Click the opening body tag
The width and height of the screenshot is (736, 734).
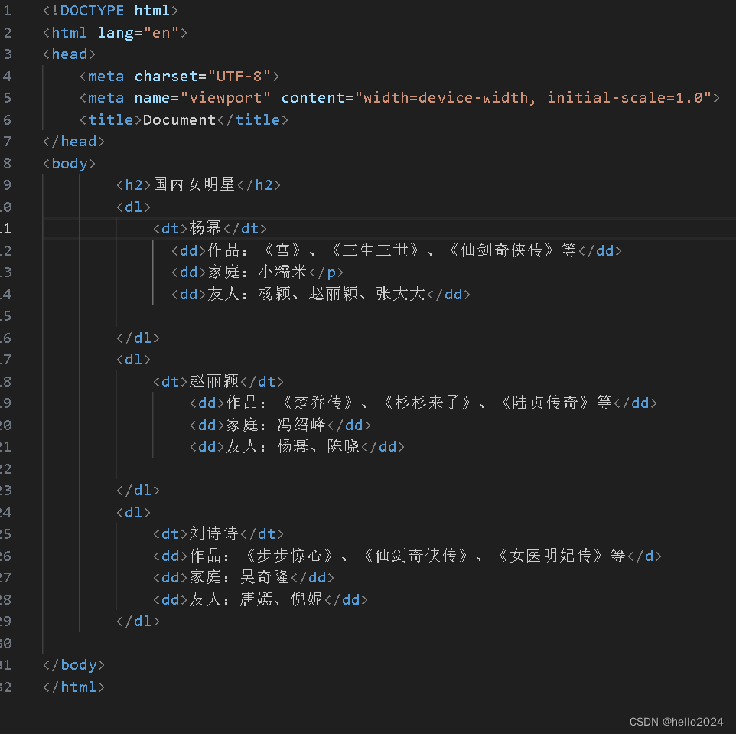click(69, 164)
